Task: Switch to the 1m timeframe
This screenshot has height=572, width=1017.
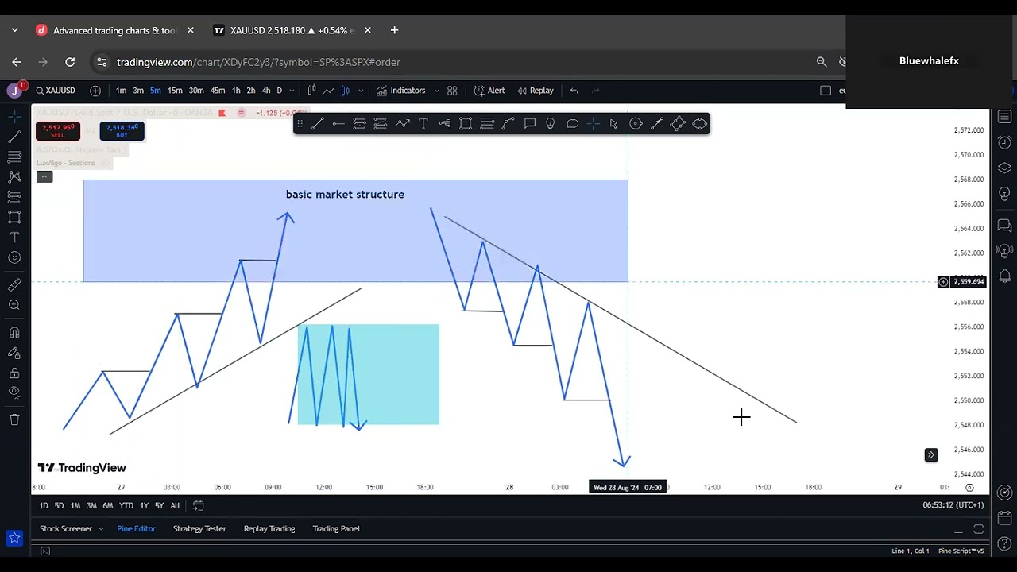Action: (x=121, y=91)
